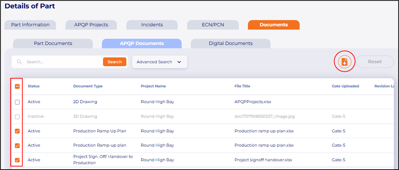The height and width of the screenshot is (170, 399).
Task: Open the Incidents tab
Action: point(152,25)
